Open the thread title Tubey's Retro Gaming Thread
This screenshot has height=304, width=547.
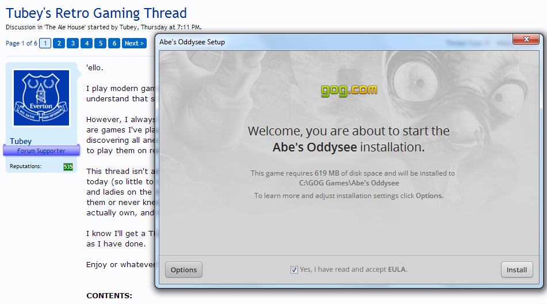pos(96,13)
